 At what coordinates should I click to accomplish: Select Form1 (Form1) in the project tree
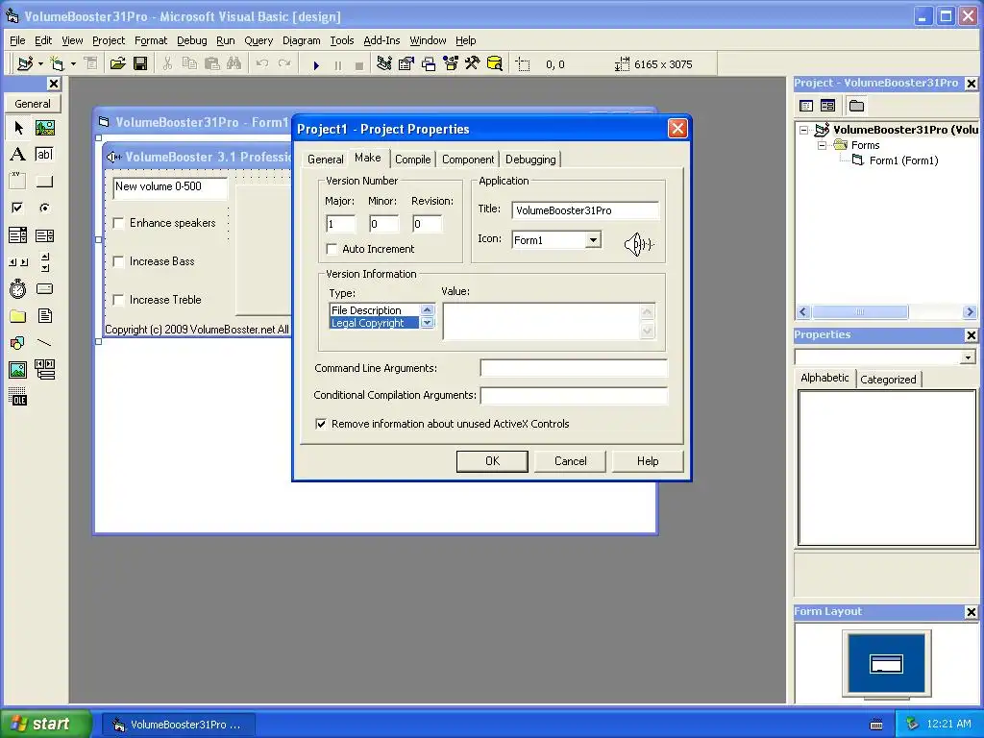pyautogui.click(x=903, y=160)
